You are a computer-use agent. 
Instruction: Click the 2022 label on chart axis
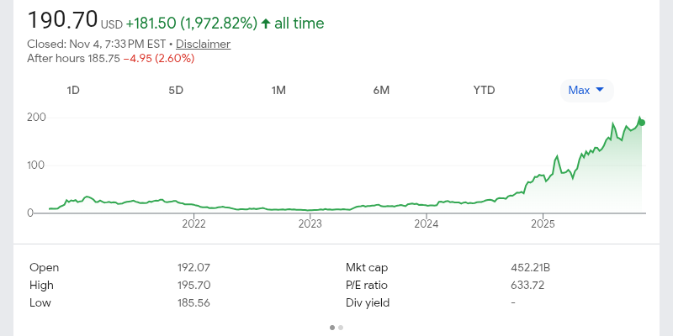point(194,223)
